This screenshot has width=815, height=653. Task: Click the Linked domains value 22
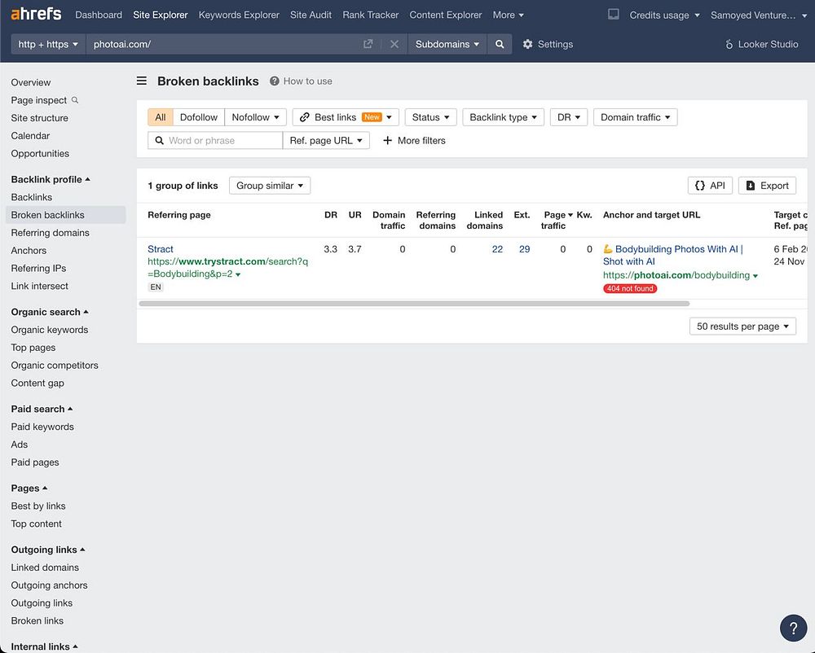(x=497, y=249)
